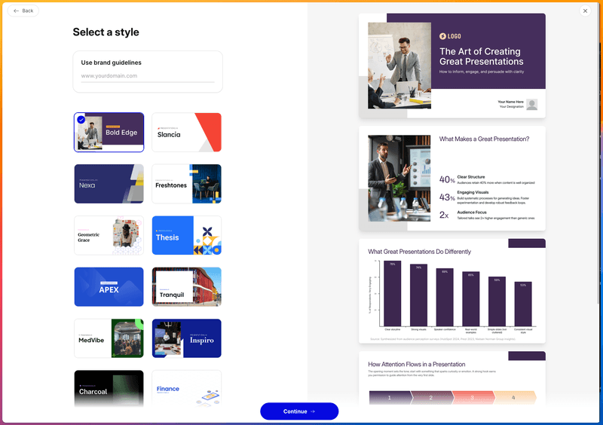Image resolution: width=603 pixels, height=425 pixels.
Task: Open the bar chart slide preview
Action: click(451, 291)
